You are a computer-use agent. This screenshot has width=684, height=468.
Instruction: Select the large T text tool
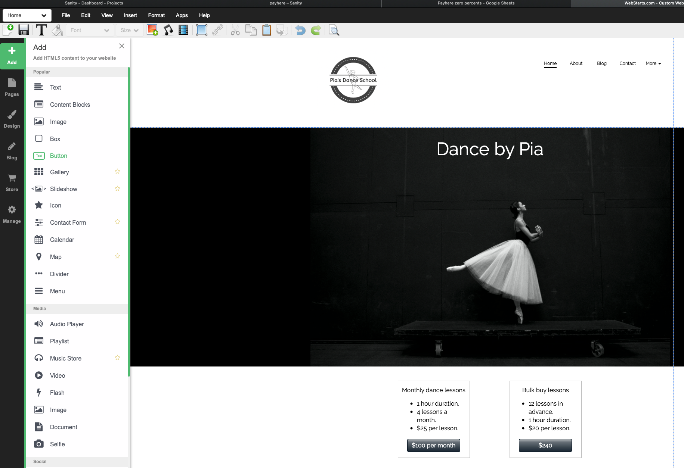coord(41,30)
